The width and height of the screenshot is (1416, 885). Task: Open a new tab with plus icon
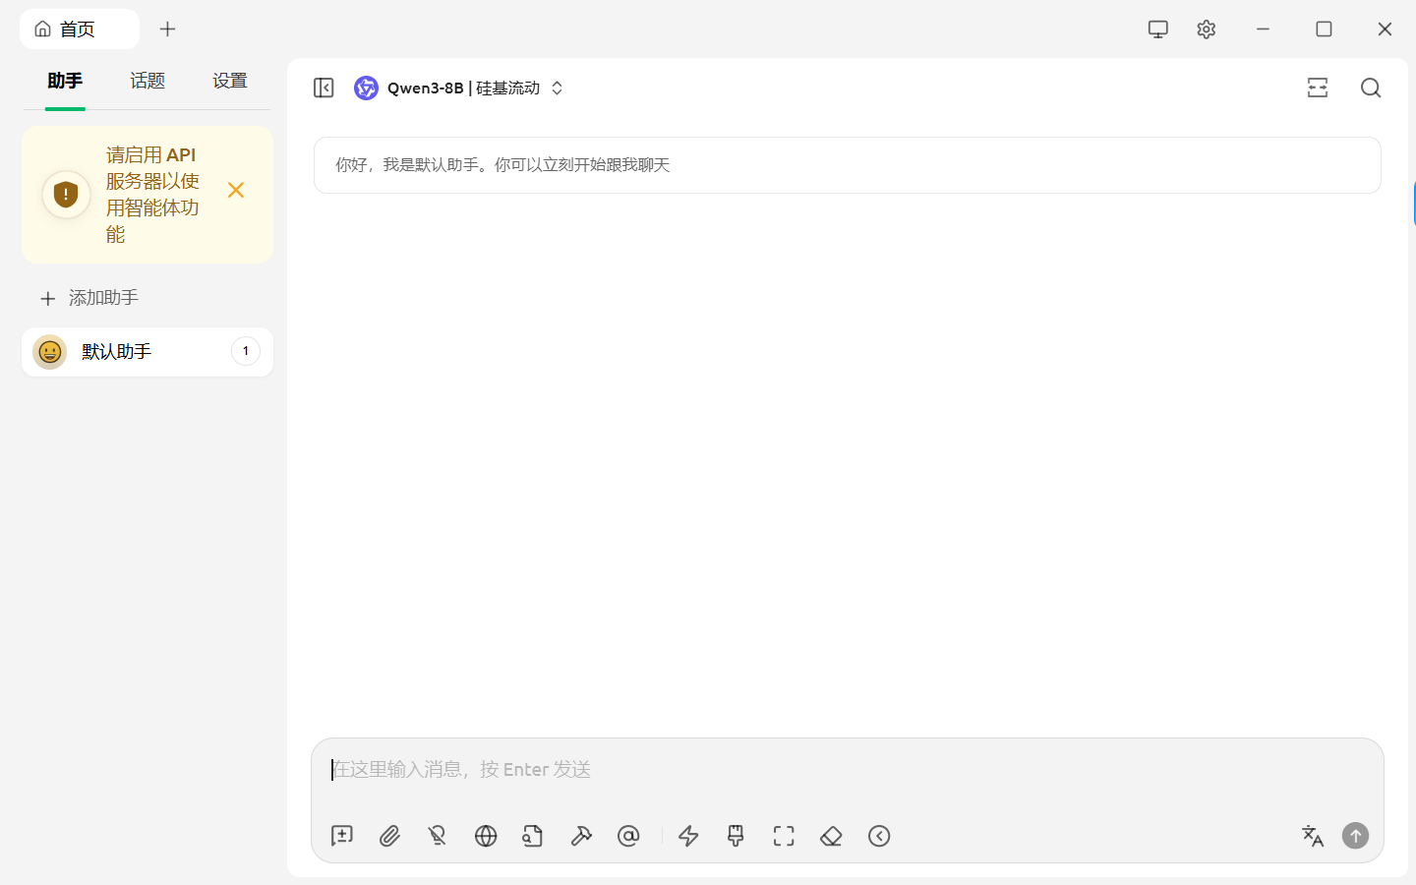pos(167,29)
